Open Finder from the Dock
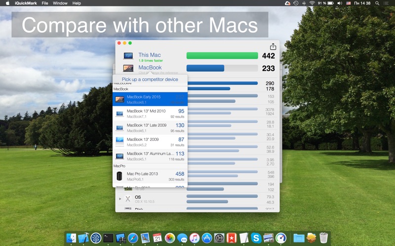Viewport: 395px width, 246px height. [x=71, y=238]
